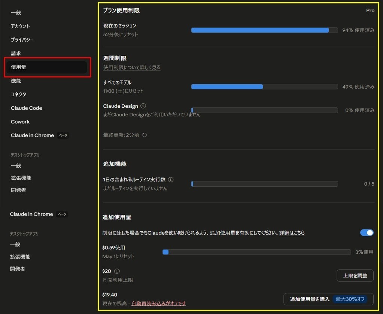Image resolution: width=383 pixels, height=314 pixels.
Task: Open the アカウント settings section
Action: [20, 26]
